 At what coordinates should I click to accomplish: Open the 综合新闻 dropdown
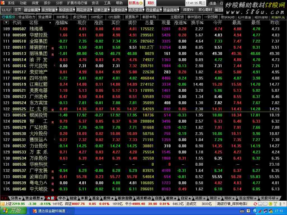(x=32, y=10)
